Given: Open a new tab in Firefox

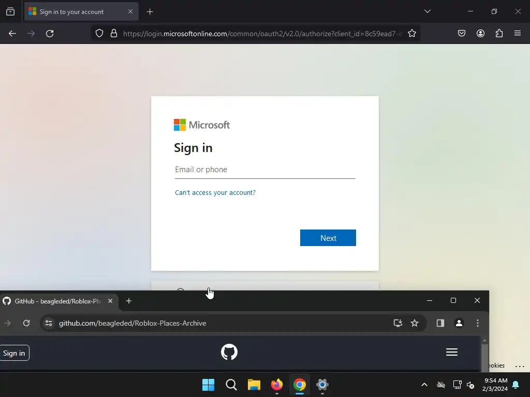Looking at the screenshot, I should tap(150, 12).
